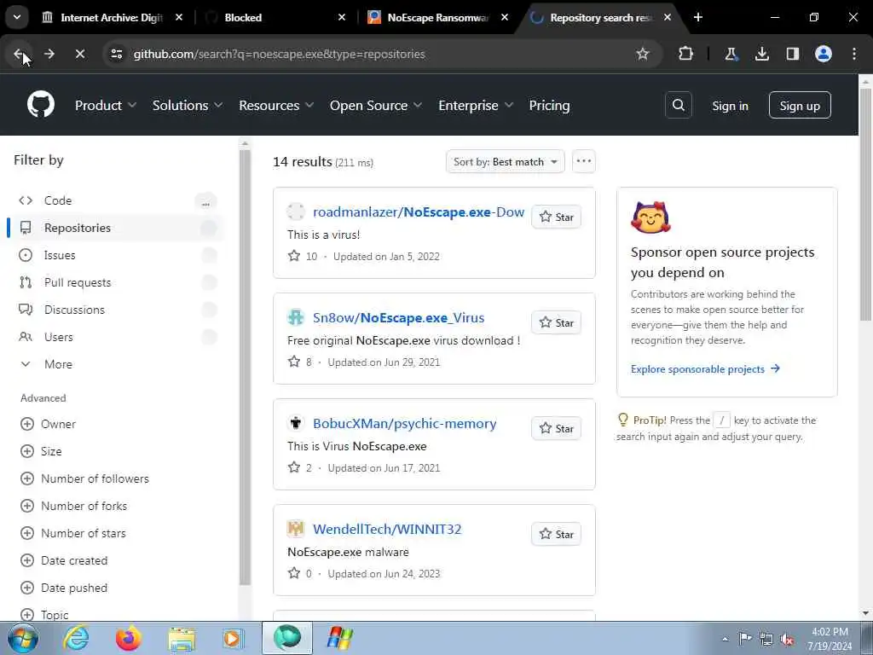This screenshot has width=873, height=655.
Task: Expand the Solutions menu
Action: point(188,105)
